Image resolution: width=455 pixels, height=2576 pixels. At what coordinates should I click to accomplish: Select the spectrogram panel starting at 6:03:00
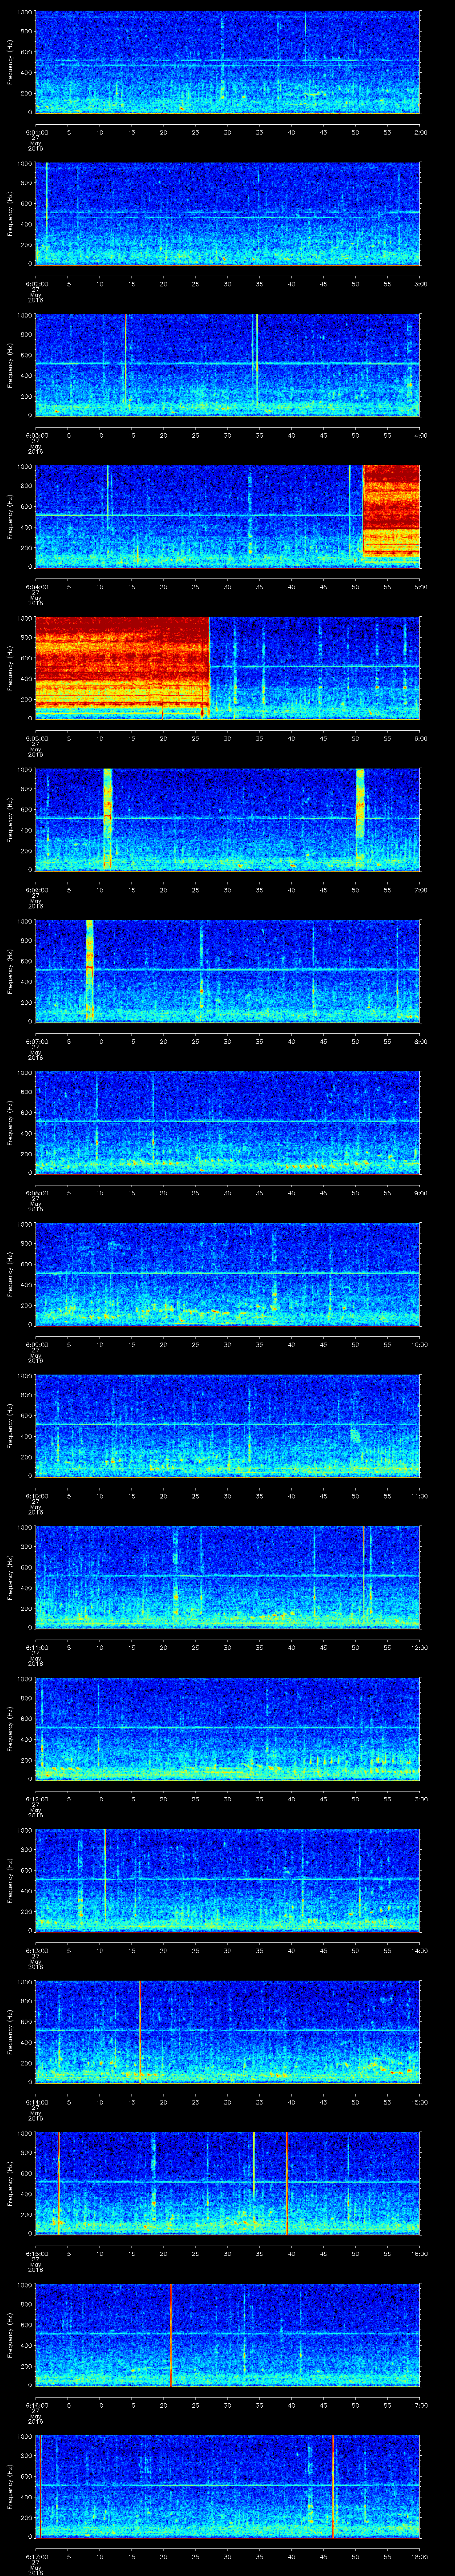click(x=227, y=364)
